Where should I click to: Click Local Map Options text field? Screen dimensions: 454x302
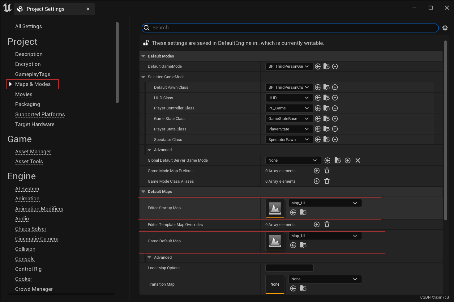289,268
